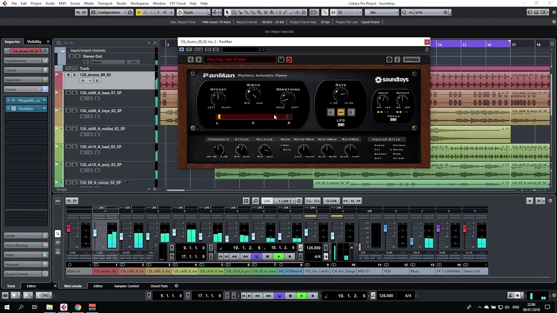Open File Explorer from the taskbar
This screenshot has width=557, height=313.
point(49,307)
